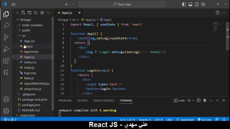Image resolution: width=230 pixels, height=129 pixels.
Task: Add a new terminal with plus
Action: 189,100
